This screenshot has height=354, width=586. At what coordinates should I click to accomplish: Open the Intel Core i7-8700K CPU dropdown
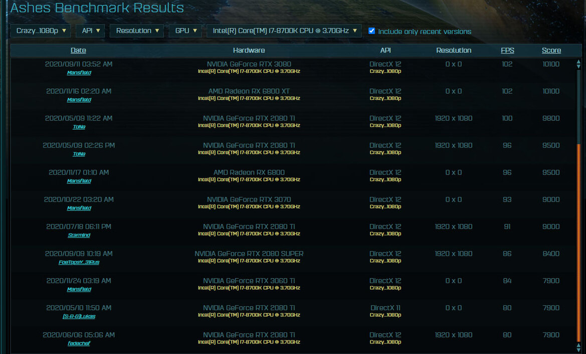tap(284, 31)
